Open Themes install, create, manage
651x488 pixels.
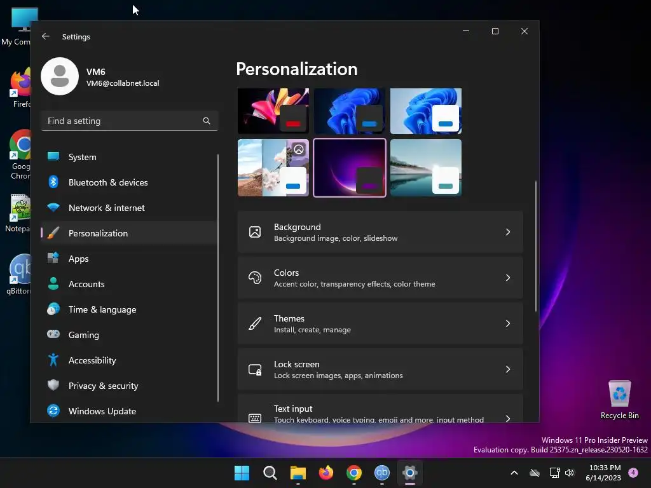(380, 323)
